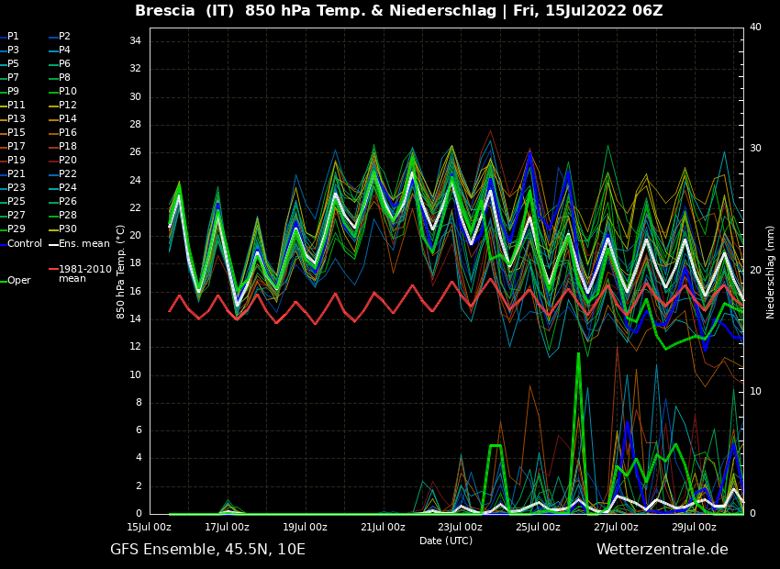Viewport: 780px width, 569px height.
Task: Click legend label P23
Action: coord(16,187)
